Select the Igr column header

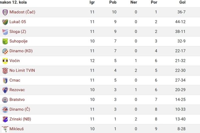click(x=92, y=2)
